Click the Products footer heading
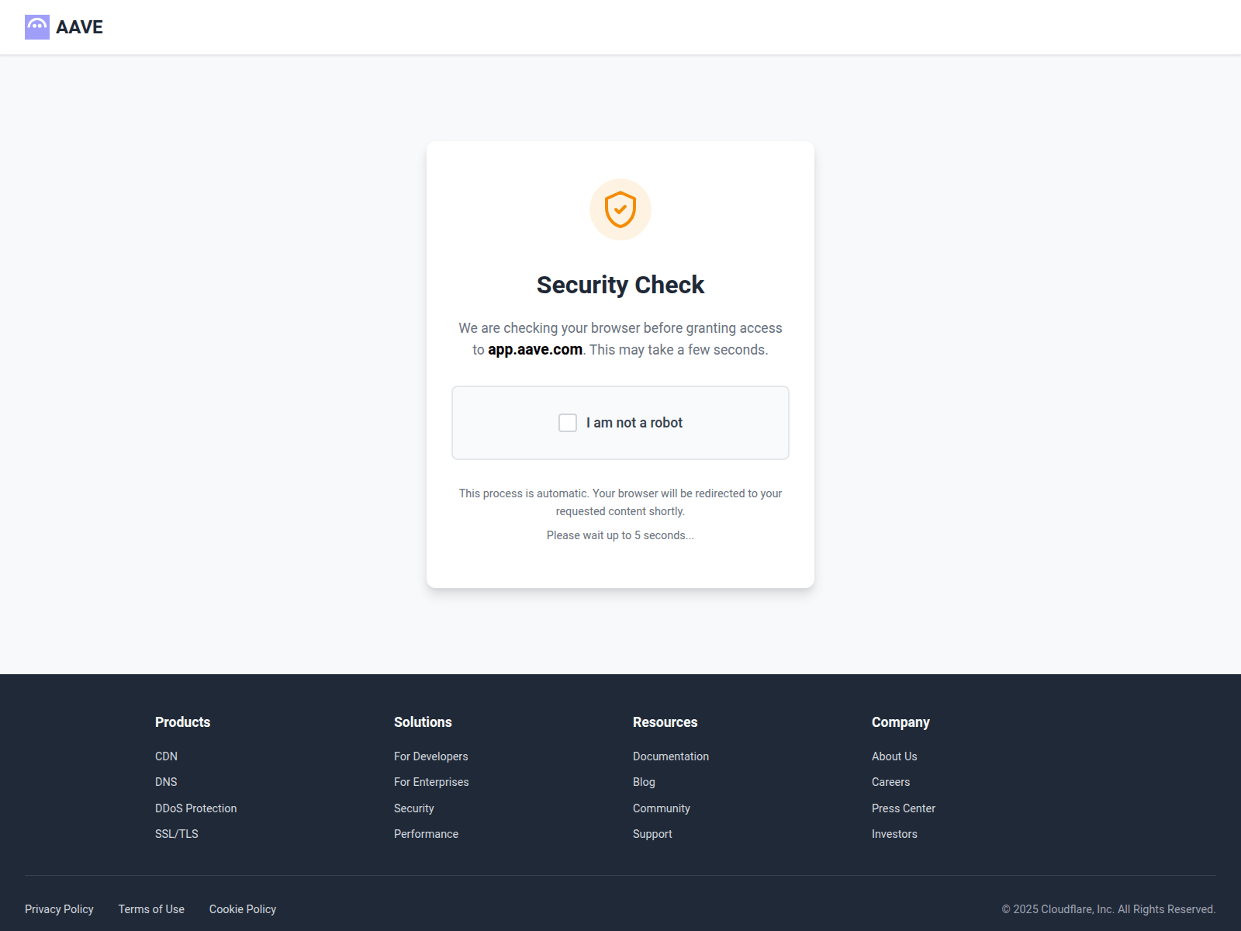Viewport: 1241px width, 931px height. click(x=182, y=722)
